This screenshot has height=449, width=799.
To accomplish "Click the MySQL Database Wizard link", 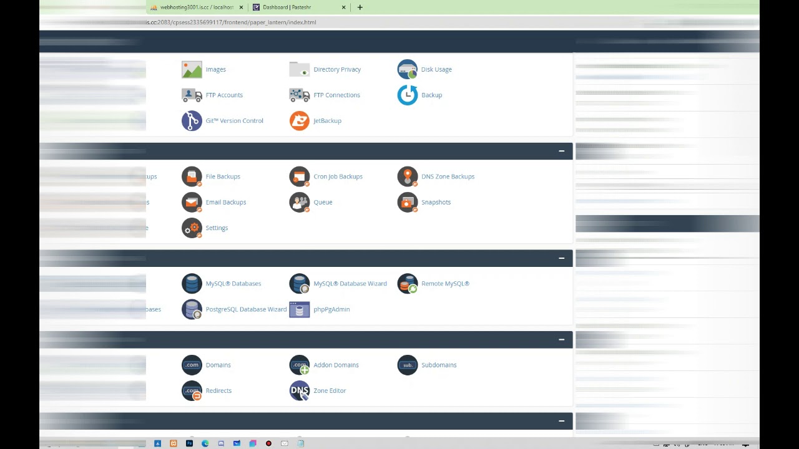I will click(350, 284).
